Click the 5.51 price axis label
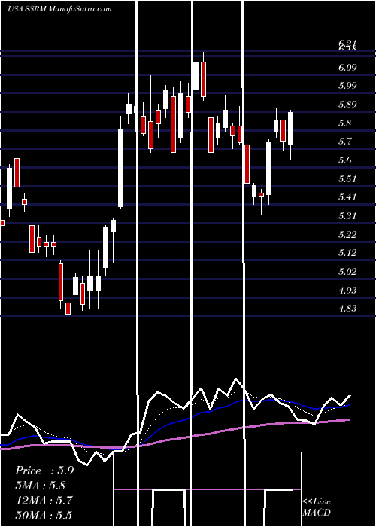This screenshot has height=527, width=376. coord(347,179)
